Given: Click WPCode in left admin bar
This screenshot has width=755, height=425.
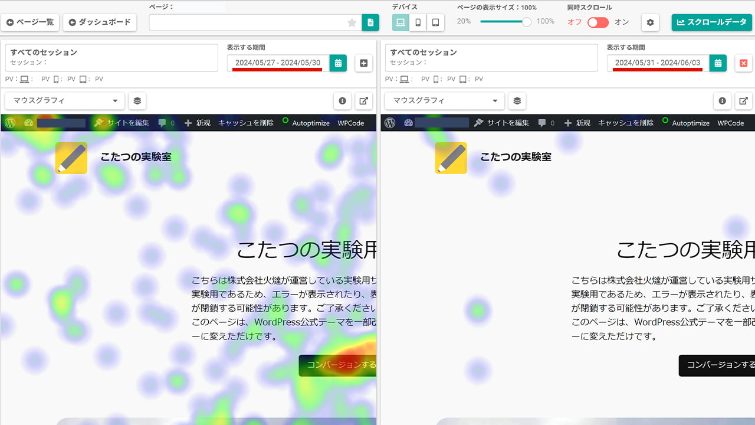Looking at the screenshot, I should click(x=351, y=123).
